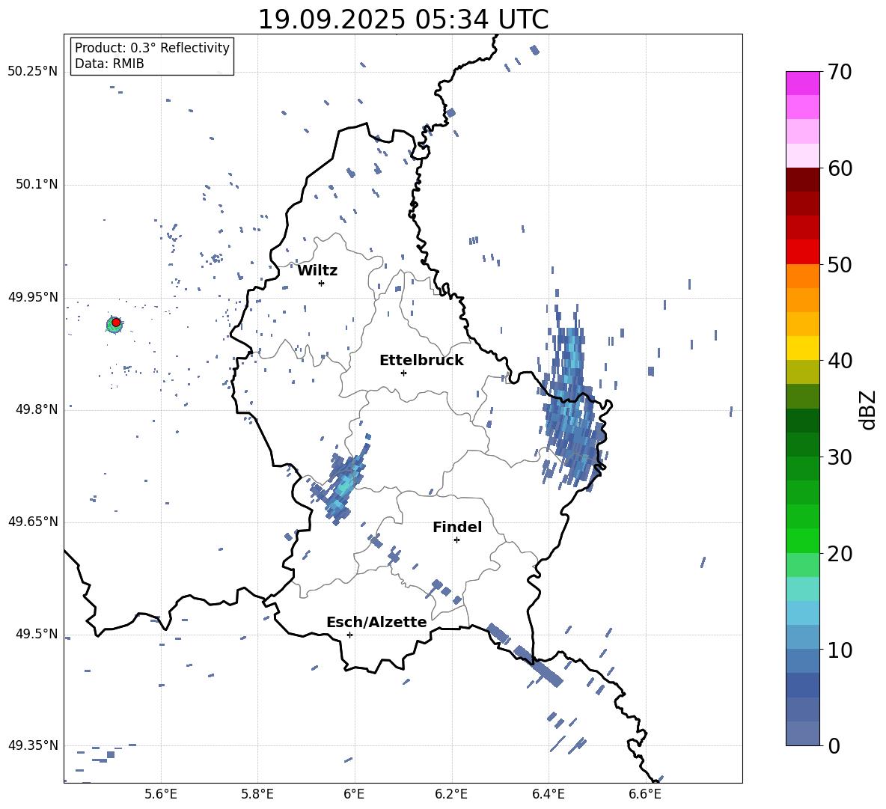Image resolution: width=886 pixels, height=809 pixels.
Task: Click the turquoise echo core near western border
Action: coord(343,481)
